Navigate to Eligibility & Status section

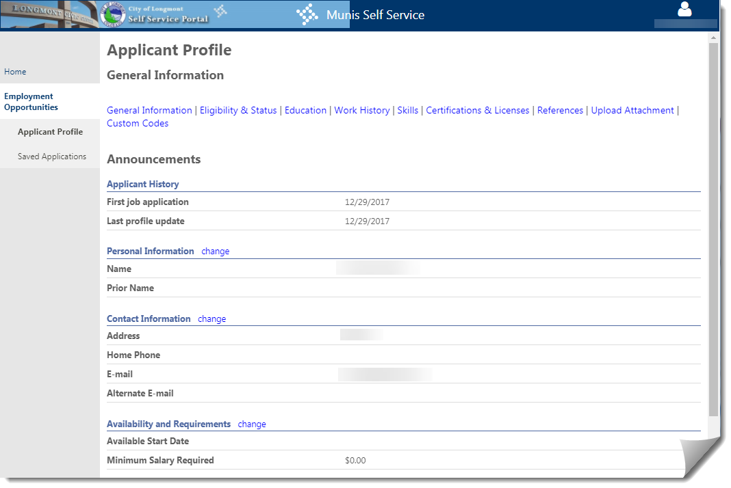238,110
